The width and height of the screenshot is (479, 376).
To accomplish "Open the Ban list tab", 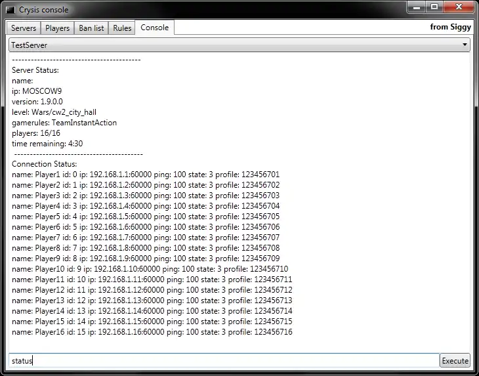I will 91,28.
